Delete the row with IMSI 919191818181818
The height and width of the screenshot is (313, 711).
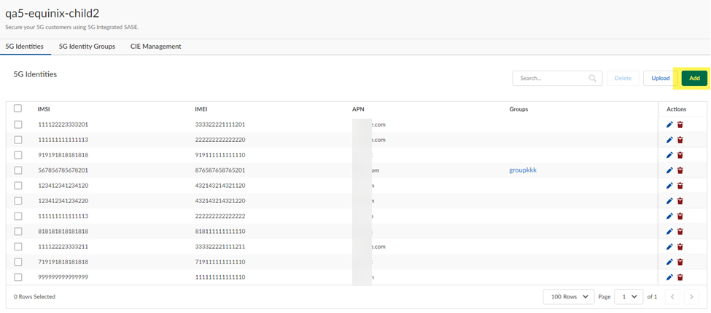(680, 155)
